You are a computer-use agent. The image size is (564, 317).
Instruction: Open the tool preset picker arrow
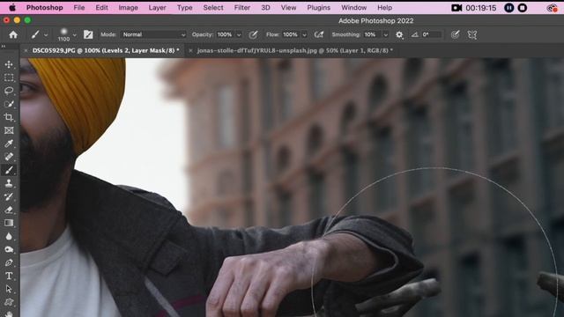point(46,35)
